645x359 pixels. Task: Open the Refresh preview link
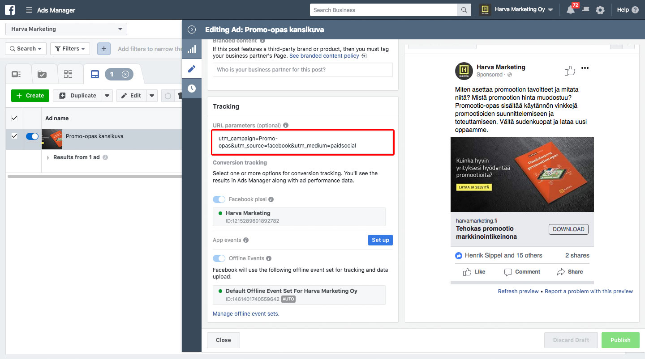[518, 291]
